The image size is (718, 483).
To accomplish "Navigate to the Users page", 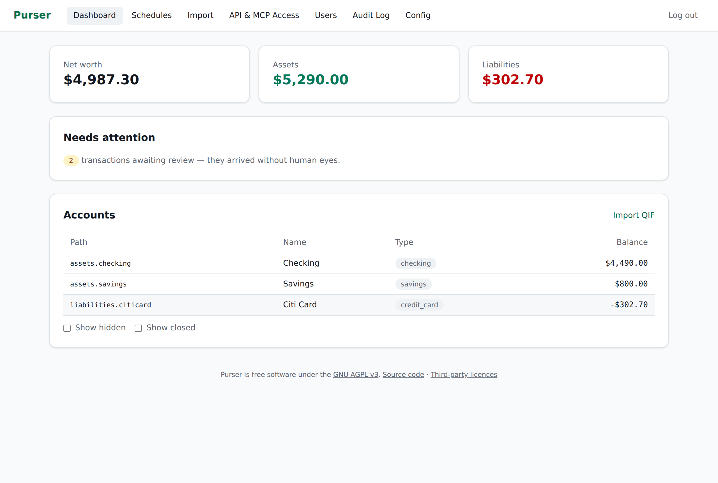I will tap(326, 15).
